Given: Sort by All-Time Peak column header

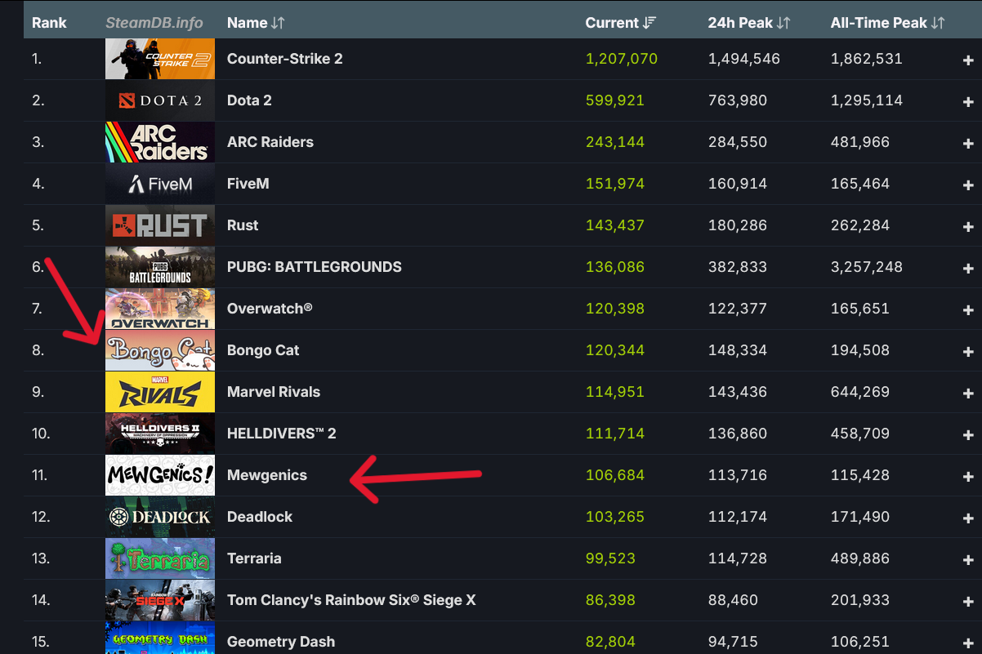Looking at the screenshot, I should (887, 23).
